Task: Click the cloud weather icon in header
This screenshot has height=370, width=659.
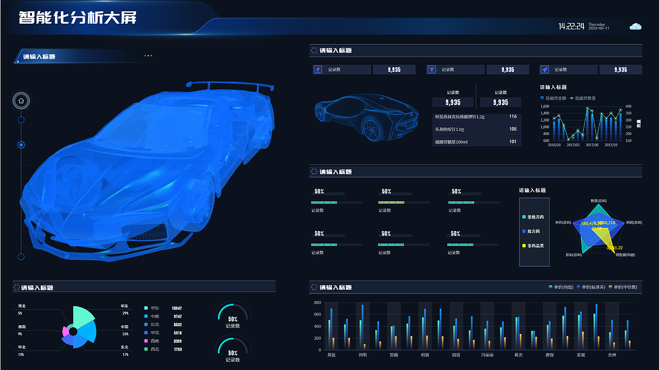Action: coord(636,26)
